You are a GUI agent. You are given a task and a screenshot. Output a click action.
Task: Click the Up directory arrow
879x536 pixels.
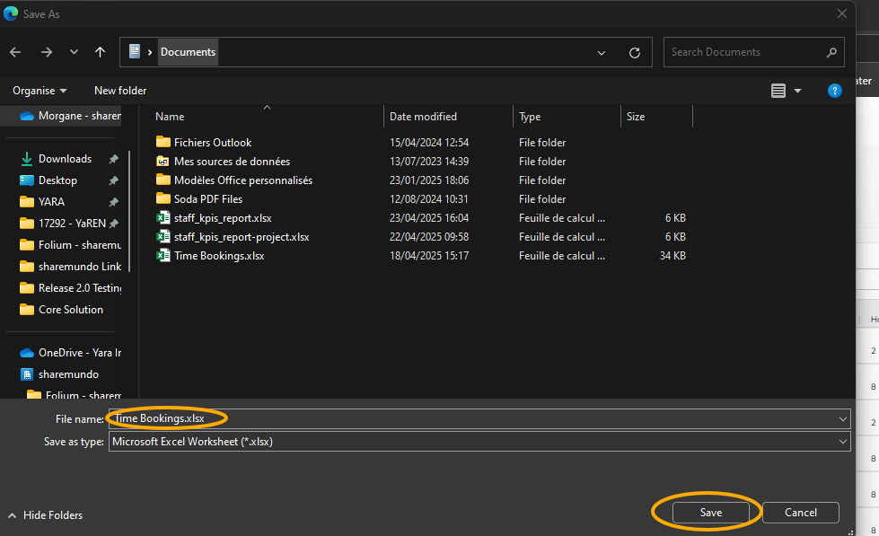coord(100,52)
